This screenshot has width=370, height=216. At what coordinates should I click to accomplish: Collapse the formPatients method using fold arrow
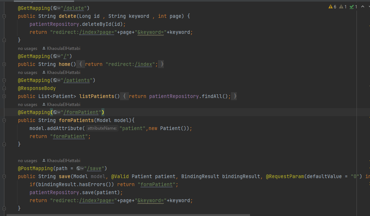coord(4,120)
